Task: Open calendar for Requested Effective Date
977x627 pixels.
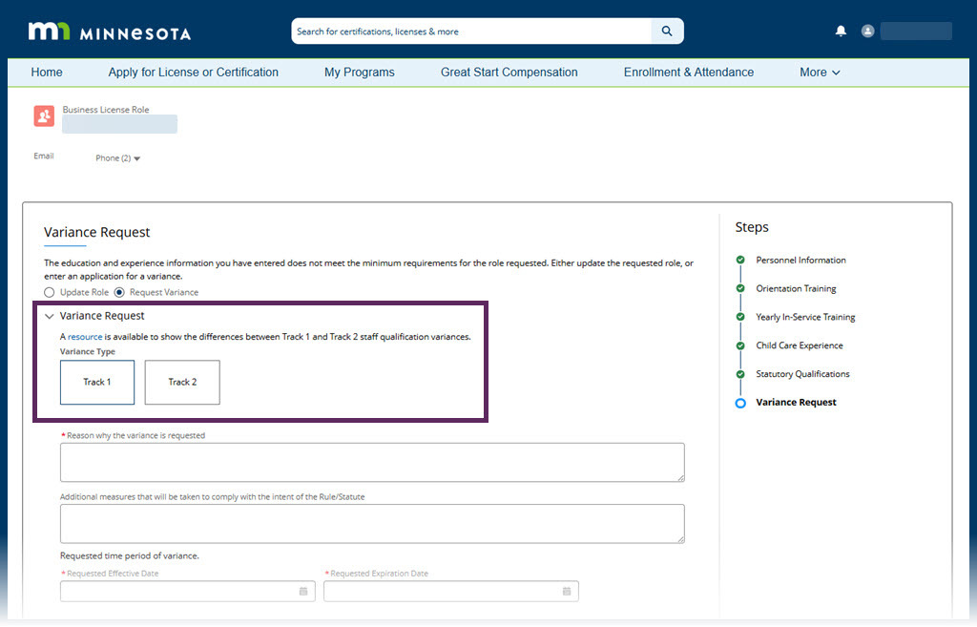Action: pyautogui.click(x=303, y=591)
